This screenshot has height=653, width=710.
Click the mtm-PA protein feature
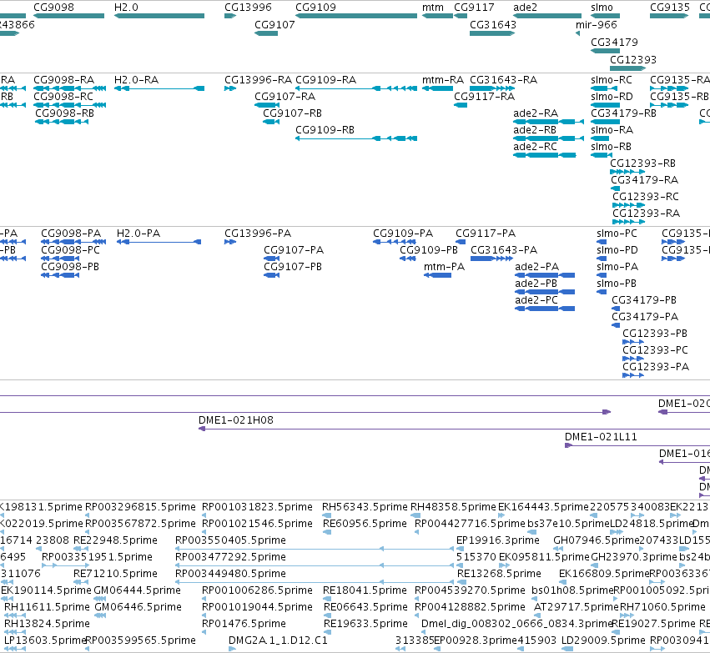437,275
